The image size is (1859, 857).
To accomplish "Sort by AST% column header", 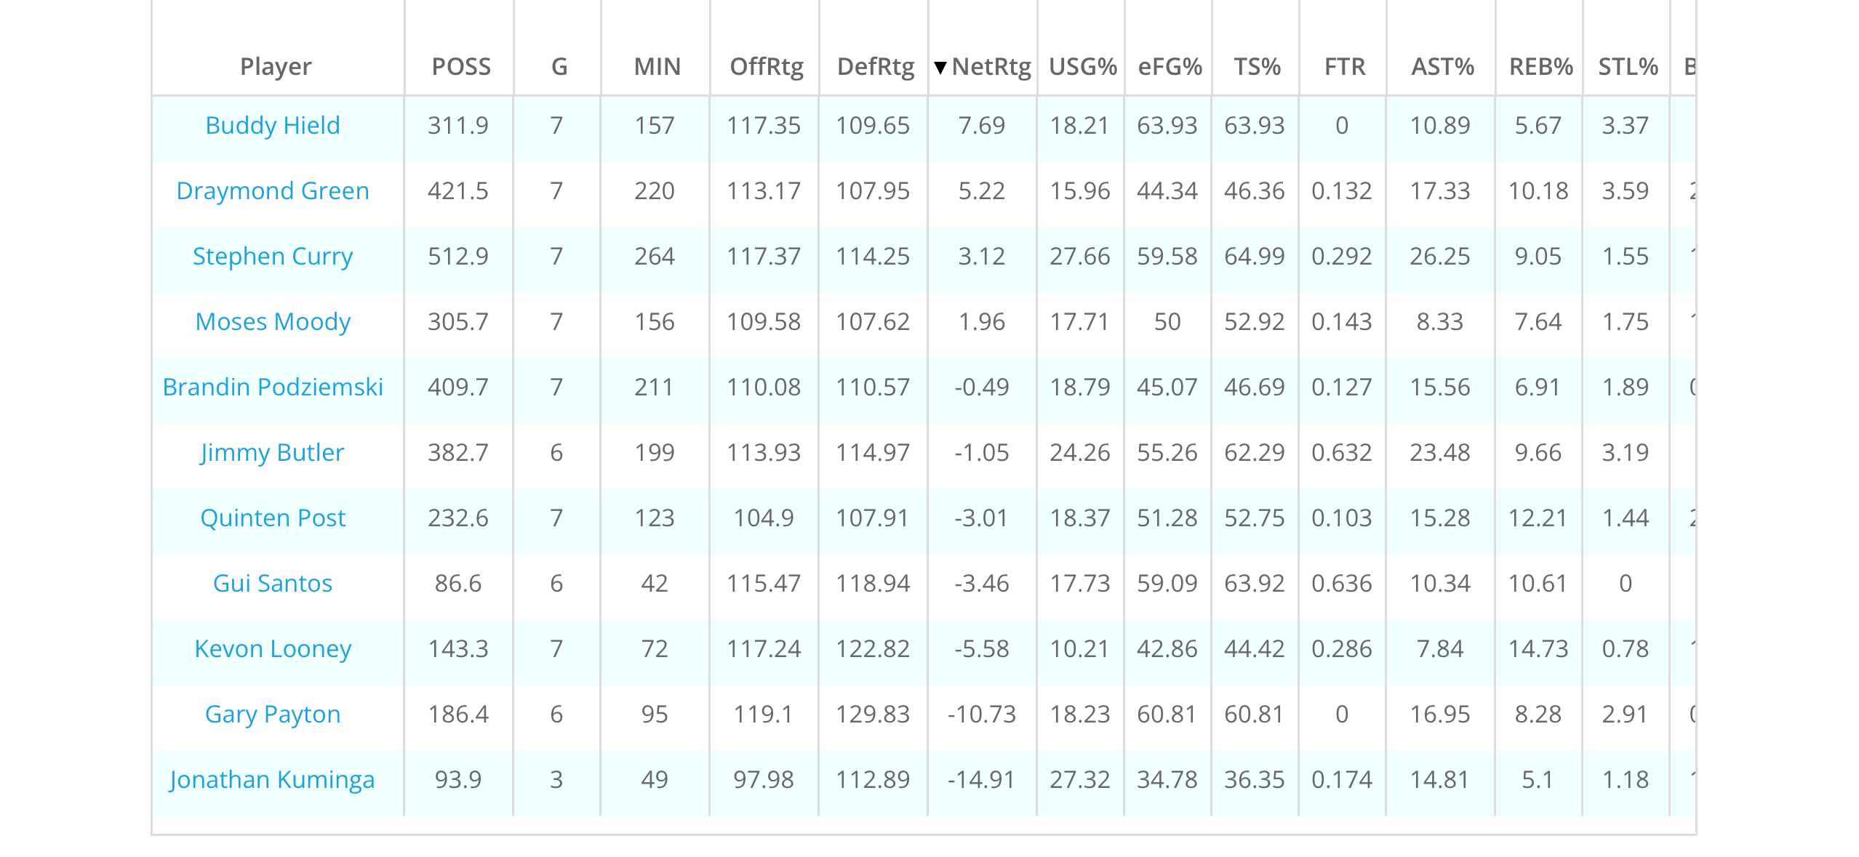I will (1442, 67).
